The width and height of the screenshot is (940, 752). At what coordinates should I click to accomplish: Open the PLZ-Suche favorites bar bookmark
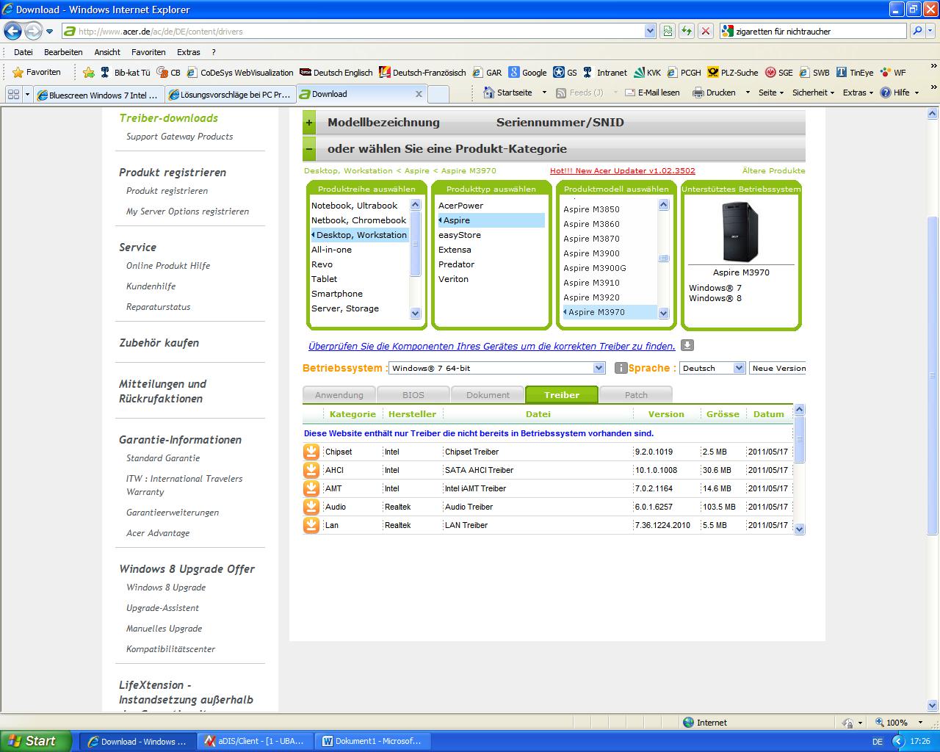click(733, 72)
